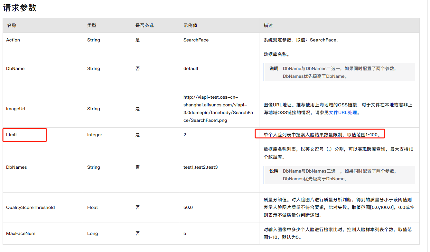Click 否 in the QualityScoreThreshold row
The width and height of the screenshot is (430, 252).
point(138,207)
